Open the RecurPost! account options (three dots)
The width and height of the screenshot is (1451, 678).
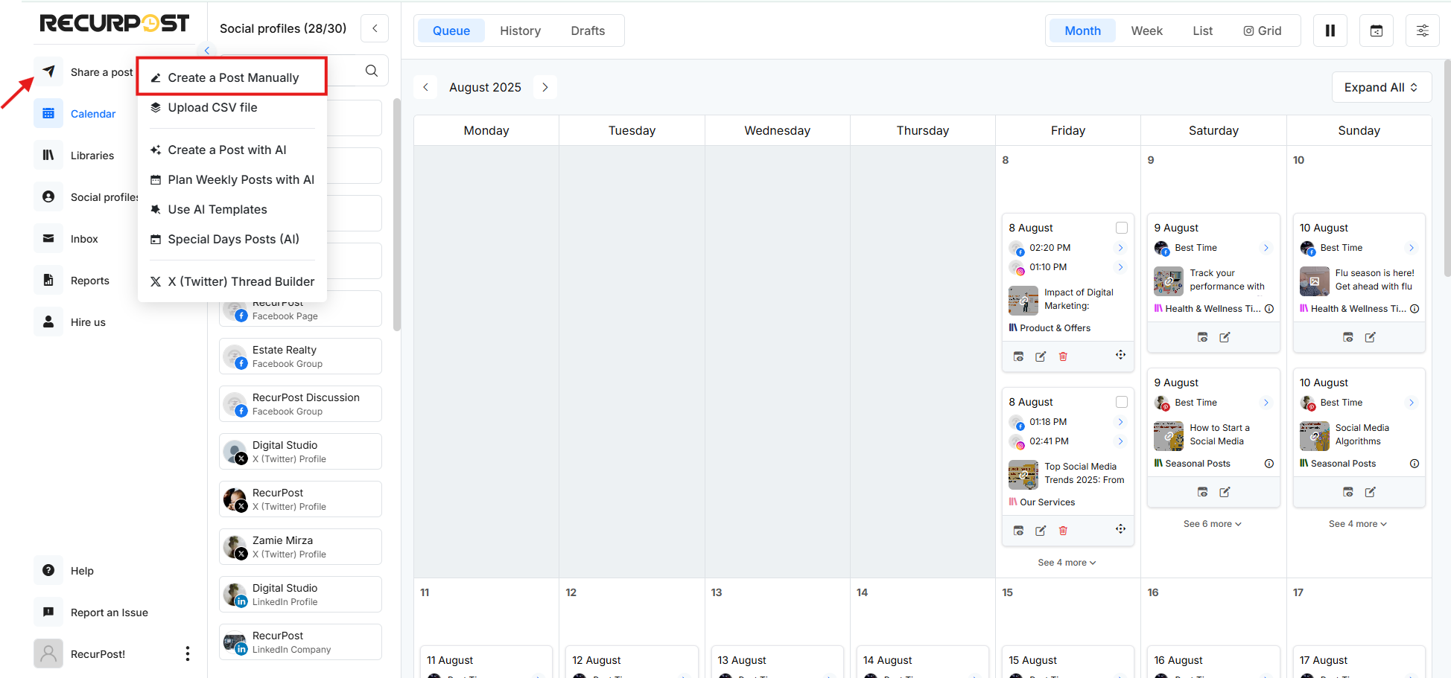pos(187,653)
